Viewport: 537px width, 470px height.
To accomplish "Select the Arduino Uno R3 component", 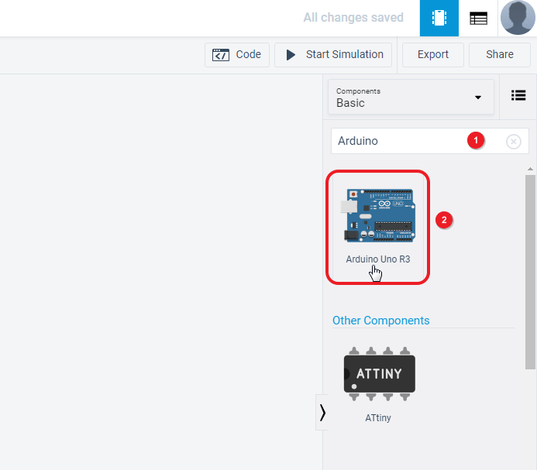I will click(378, 226).
